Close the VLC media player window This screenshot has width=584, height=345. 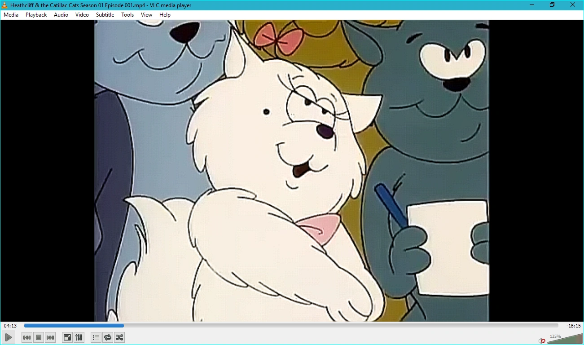point(573,5)
